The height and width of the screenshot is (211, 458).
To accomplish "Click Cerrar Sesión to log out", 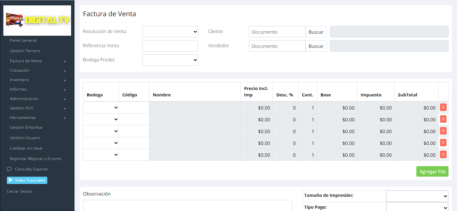I will click(x=19, y=191).
